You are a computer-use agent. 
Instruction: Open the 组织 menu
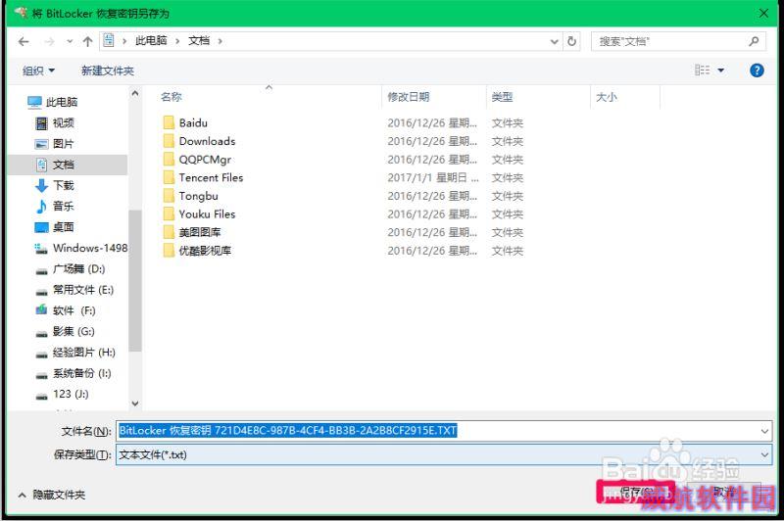tap(38, 71)
